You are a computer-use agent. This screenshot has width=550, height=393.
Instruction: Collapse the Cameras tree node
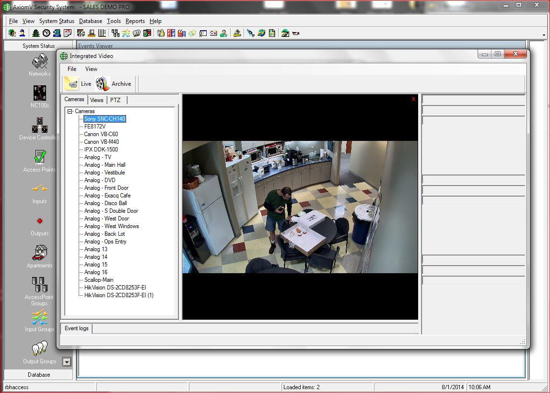(70, 111)
